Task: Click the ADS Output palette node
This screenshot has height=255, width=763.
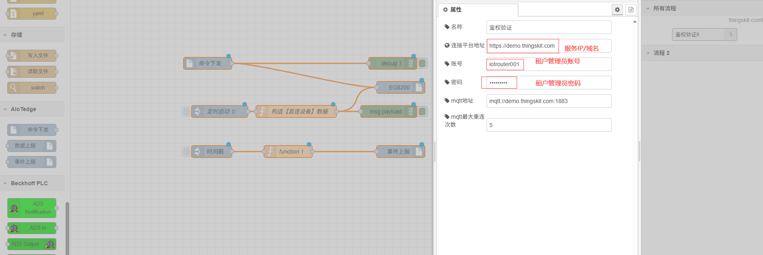Action: pos(32,244)
